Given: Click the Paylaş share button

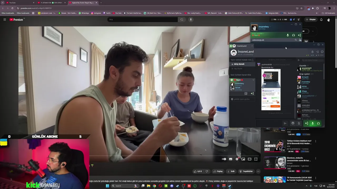Looking at the screenshot, I should [x=218, y=171].
